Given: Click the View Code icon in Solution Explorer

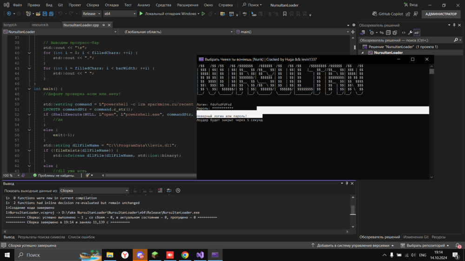Looking at the screenshot, I should [404, 33].
